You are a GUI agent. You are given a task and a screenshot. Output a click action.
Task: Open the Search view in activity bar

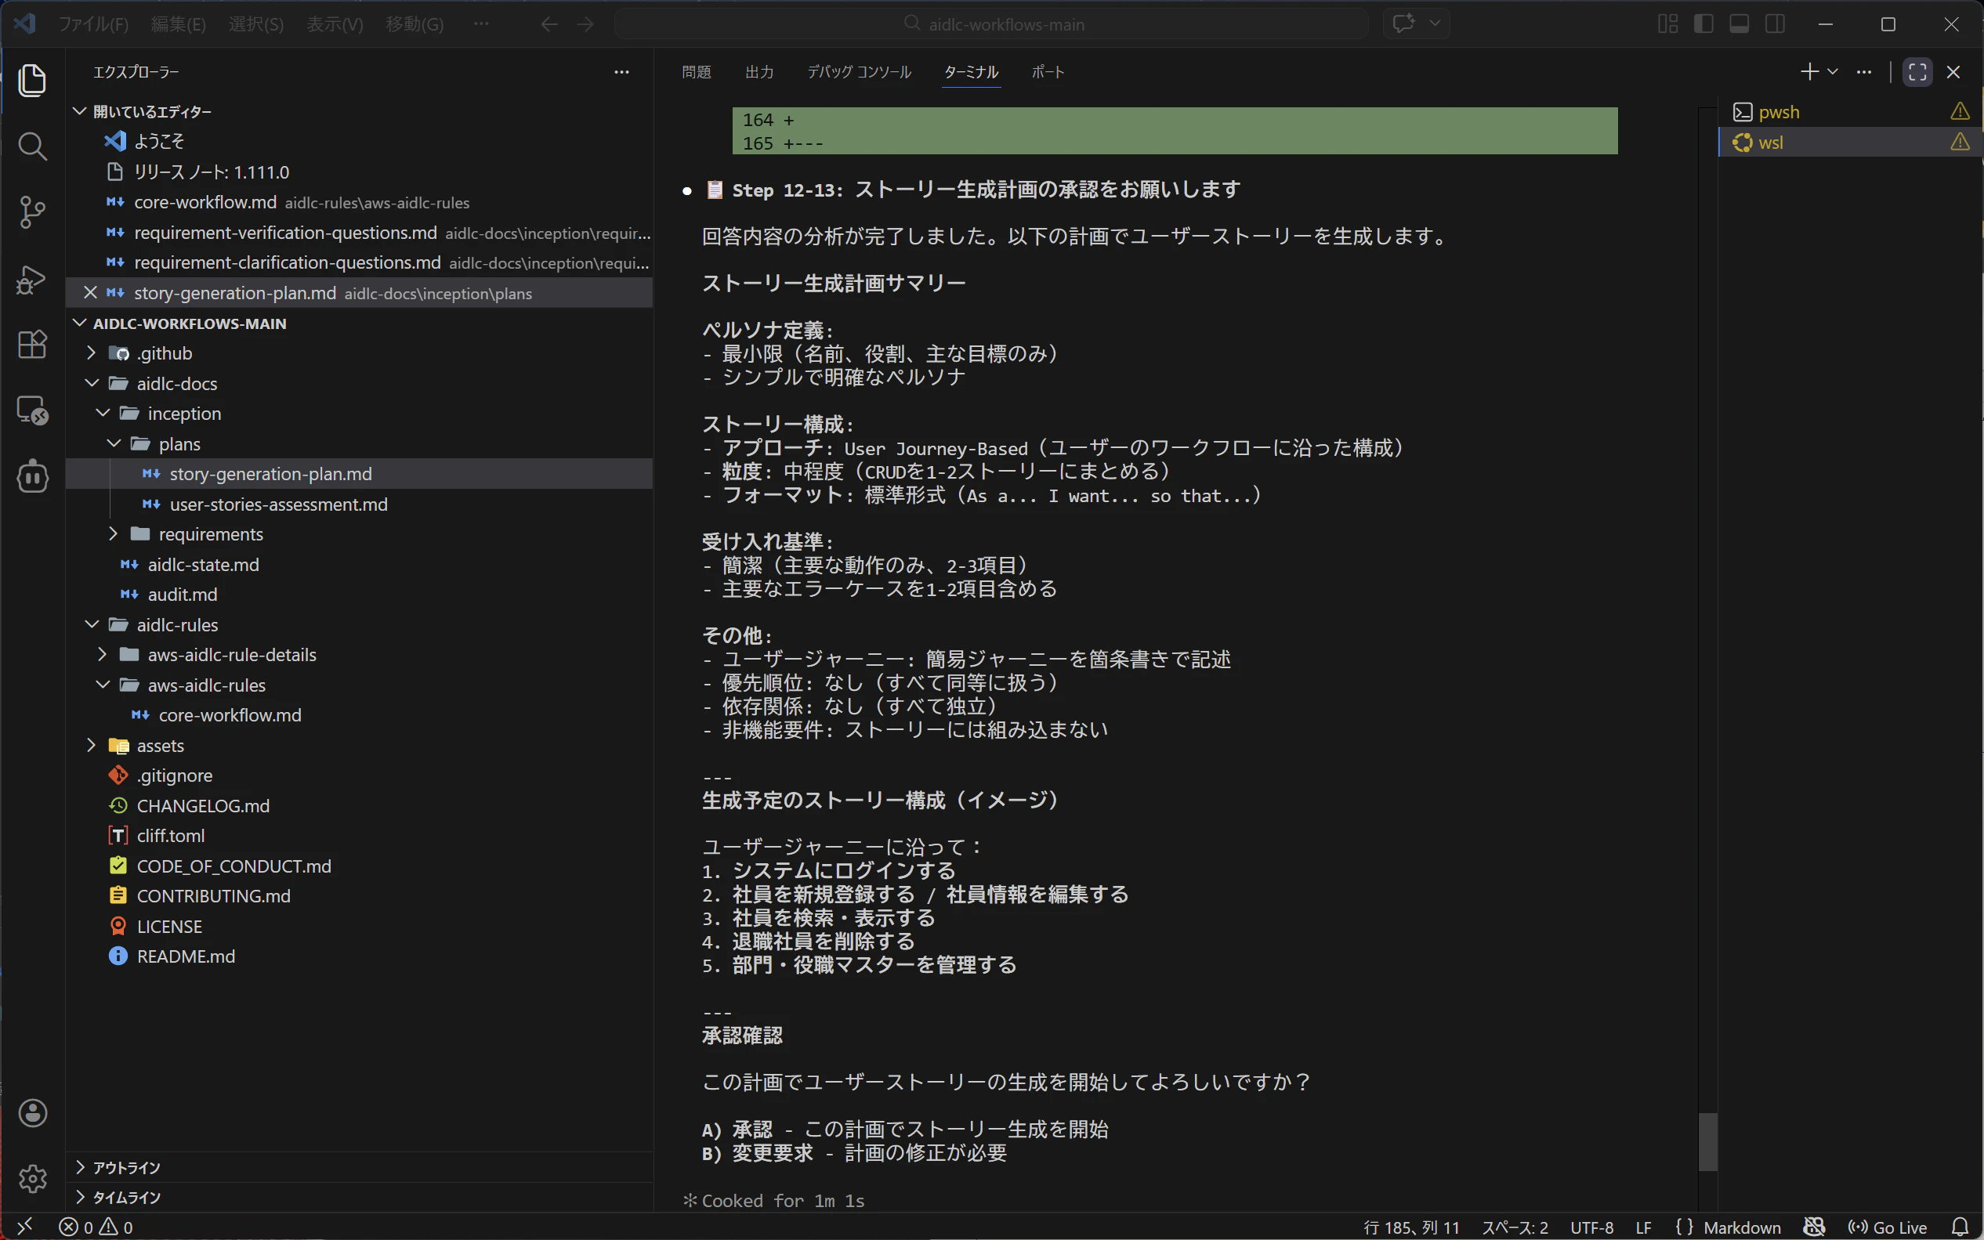click(x=32, y=146)
